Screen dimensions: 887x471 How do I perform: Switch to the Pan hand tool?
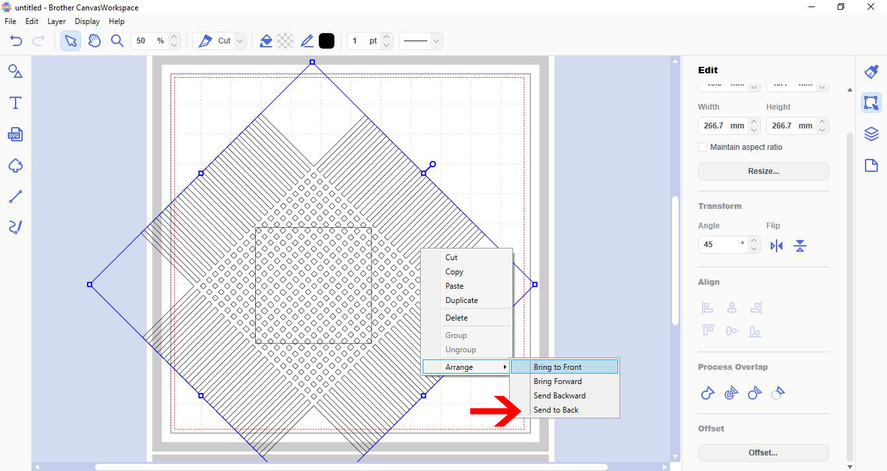pos(95,41)
